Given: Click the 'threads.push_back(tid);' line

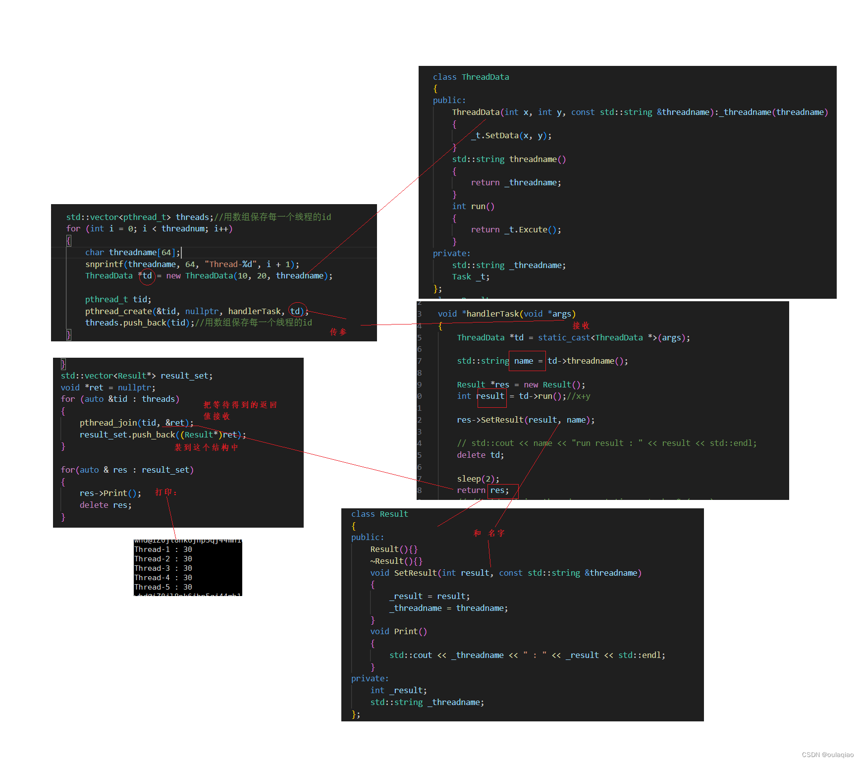Looking at the screenshot, I should pyautogui.click(x=199, y=323).
